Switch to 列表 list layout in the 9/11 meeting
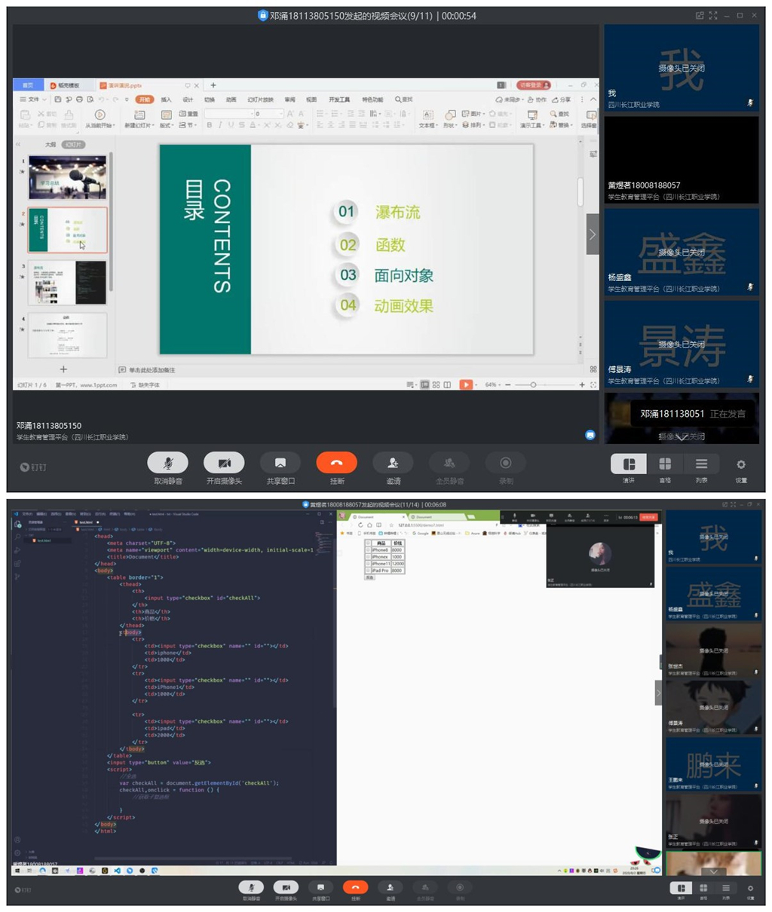This screenshot has width=772, height=912. click(701, 464)
